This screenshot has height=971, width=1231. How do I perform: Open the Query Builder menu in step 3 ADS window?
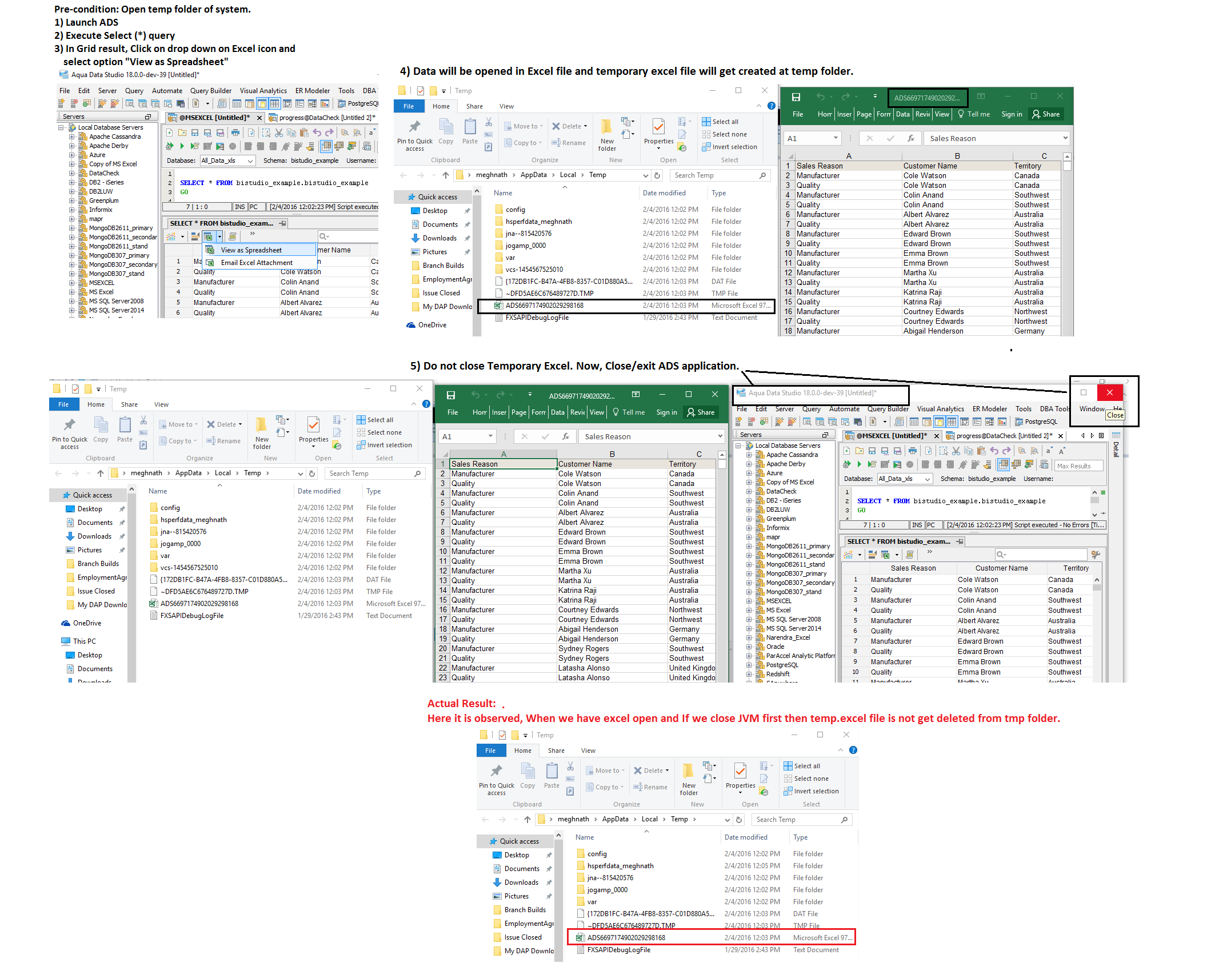tap(211, 91)
